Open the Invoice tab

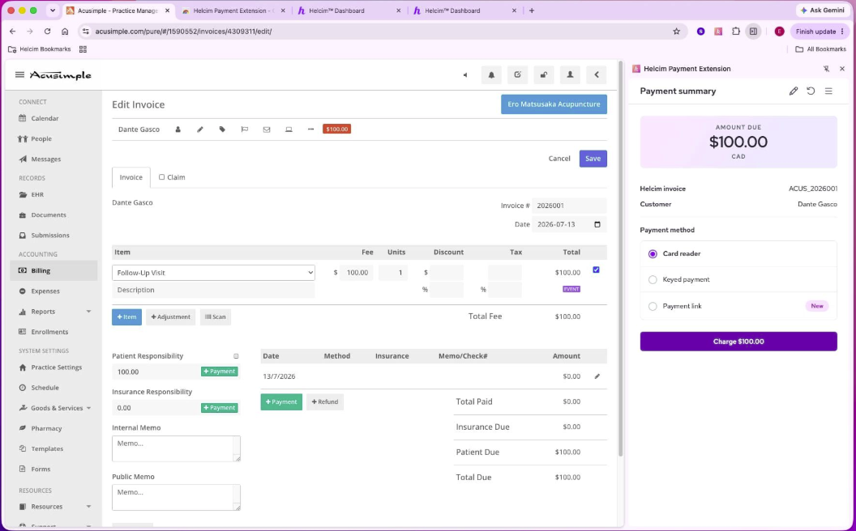pyautogui.click(x=131, y=178)
